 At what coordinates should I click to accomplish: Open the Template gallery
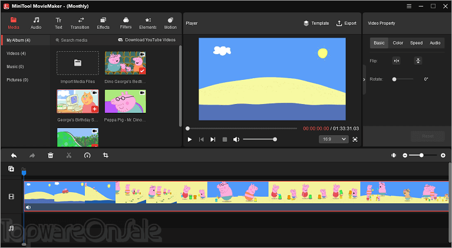click(x=316, y=24)
